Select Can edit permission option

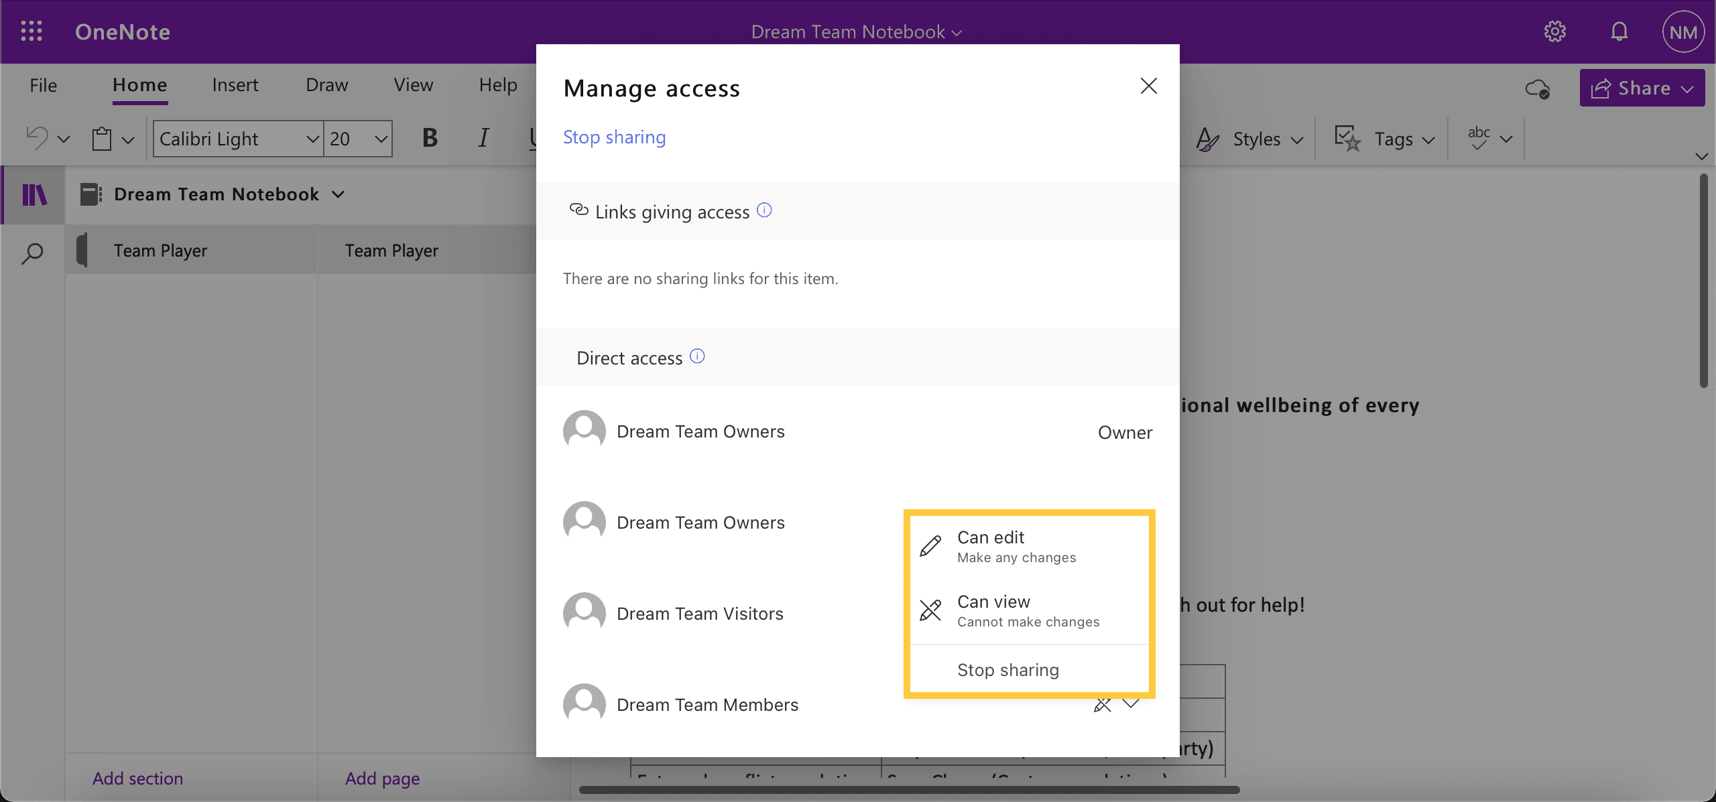click(x=1029, y=547)
